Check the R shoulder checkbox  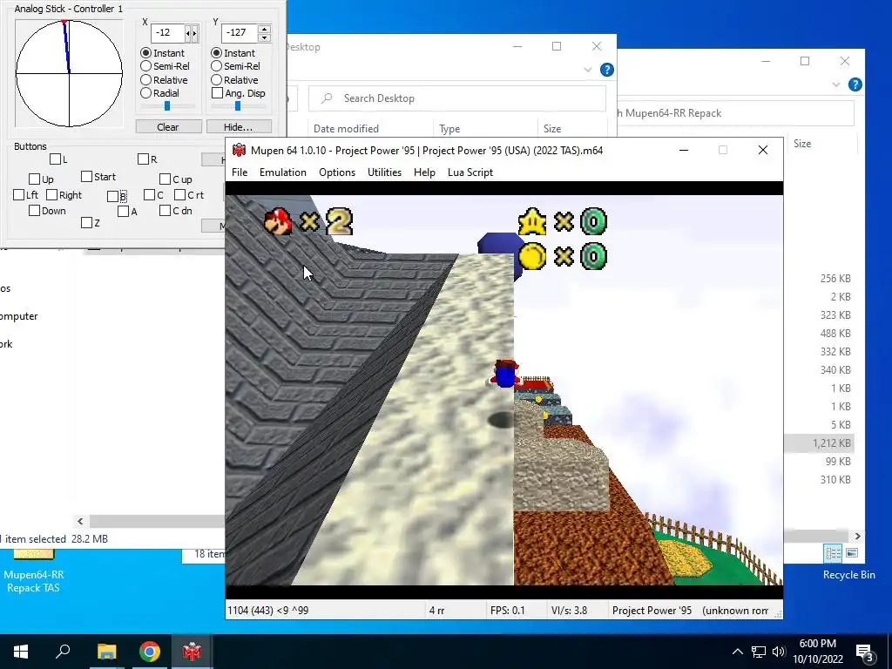pyautogui.click(x=144, y=159)
